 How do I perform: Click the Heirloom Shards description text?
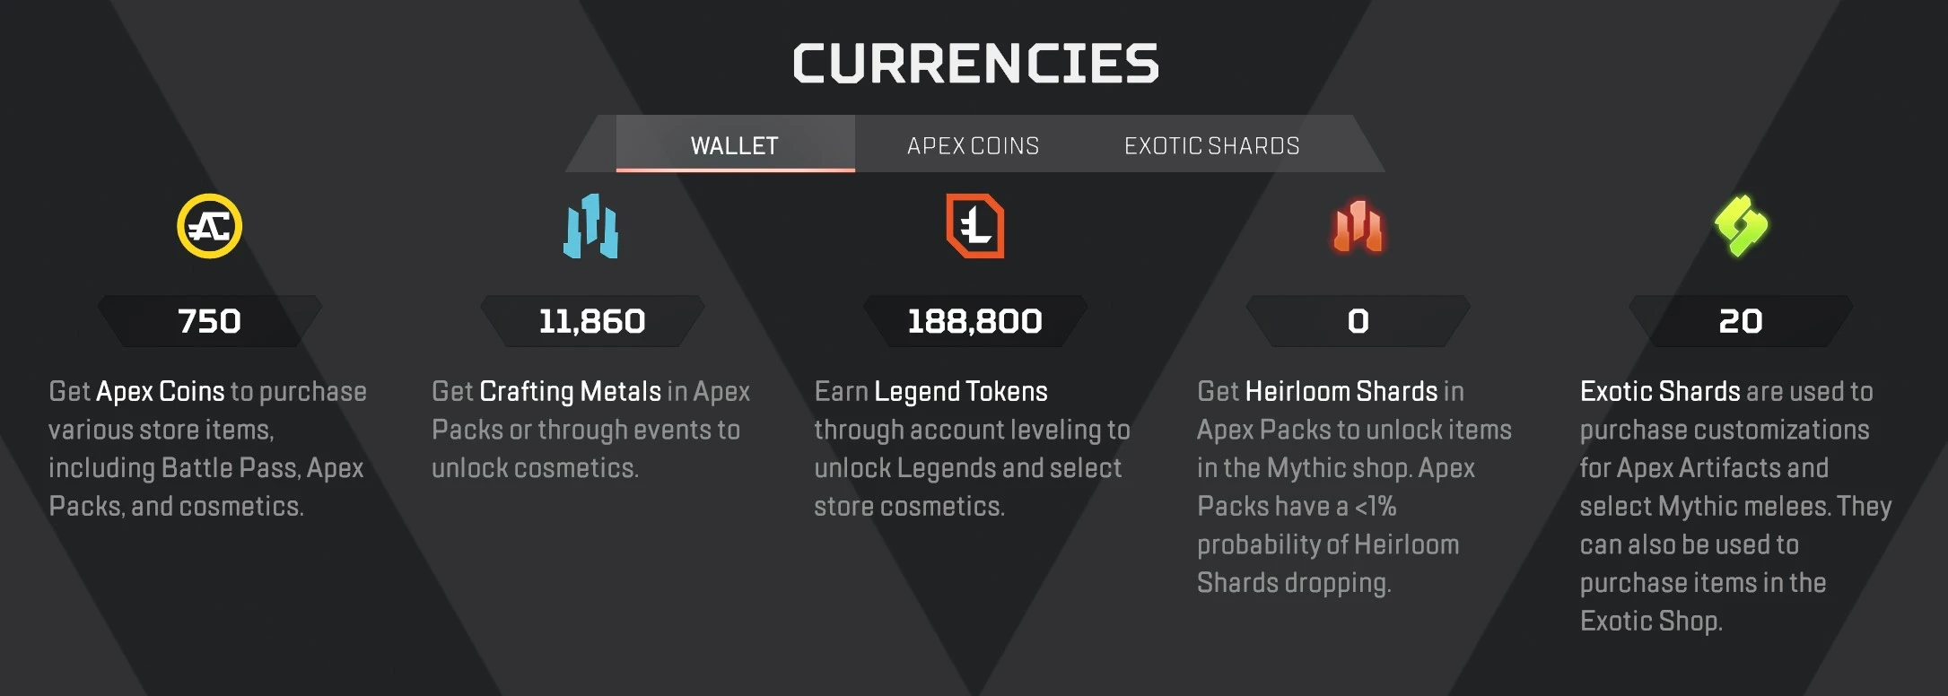point(1355,487)
